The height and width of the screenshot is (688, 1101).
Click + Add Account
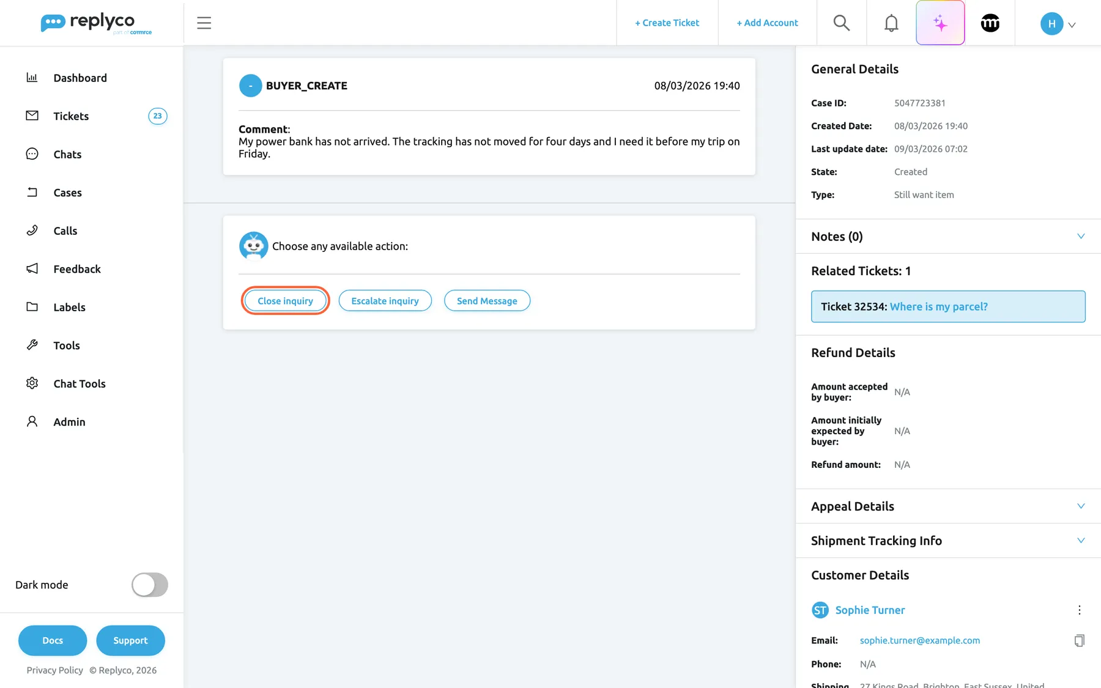pyautogui.click(x=767, y=23)
